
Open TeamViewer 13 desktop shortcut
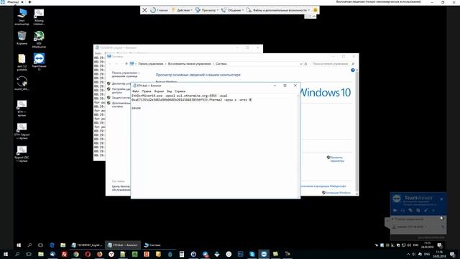39,62
